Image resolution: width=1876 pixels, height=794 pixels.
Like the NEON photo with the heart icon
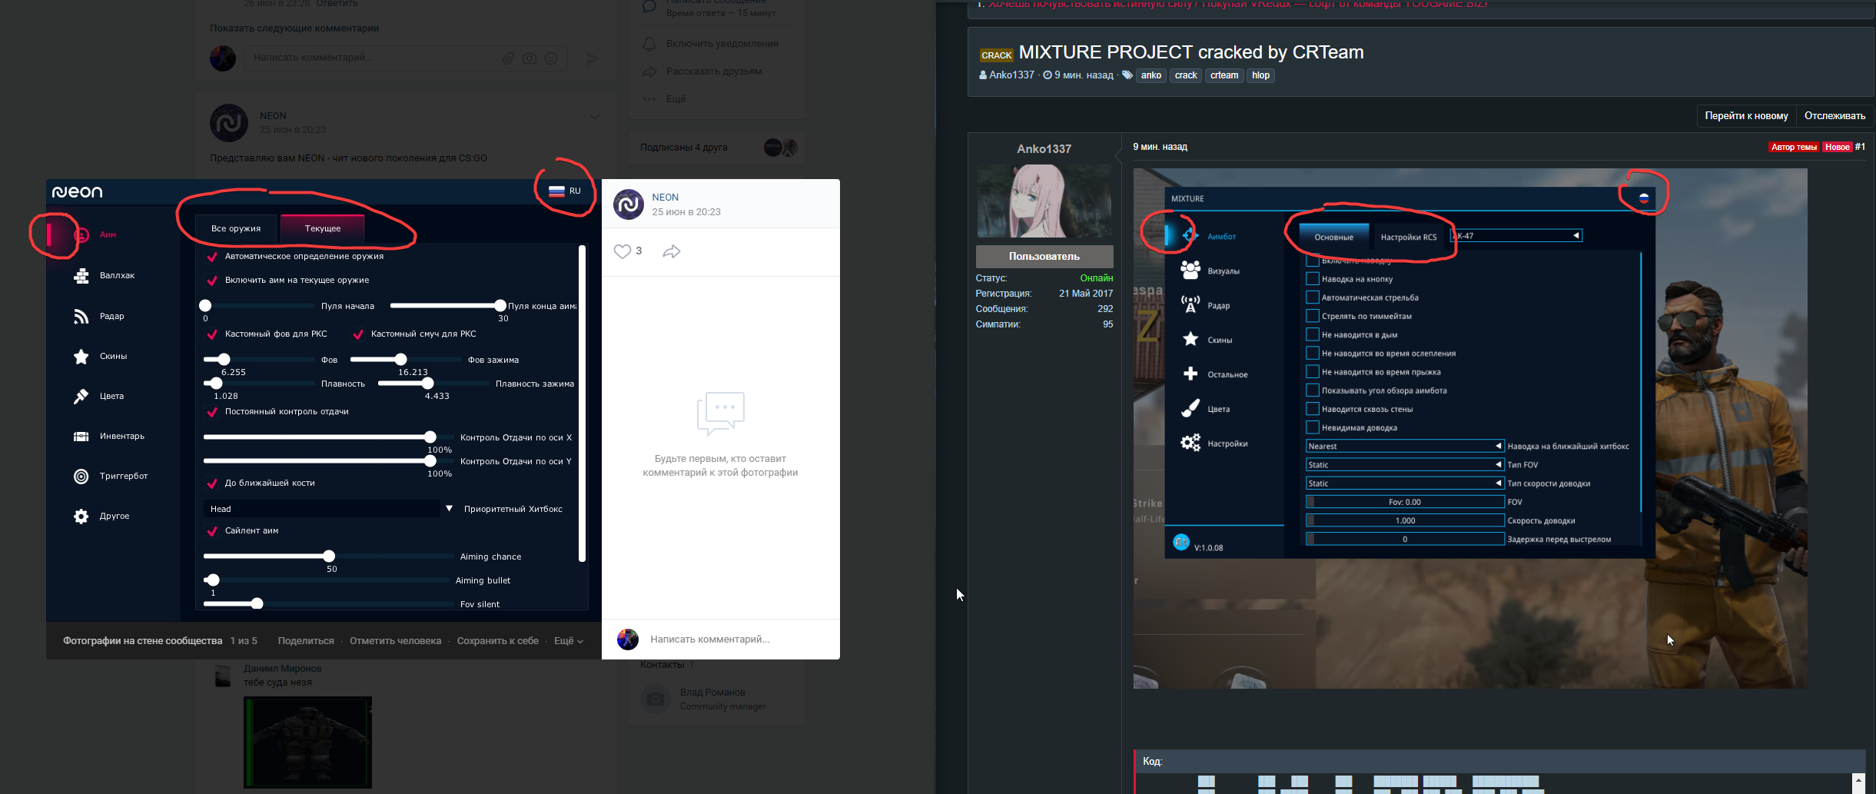622,251
